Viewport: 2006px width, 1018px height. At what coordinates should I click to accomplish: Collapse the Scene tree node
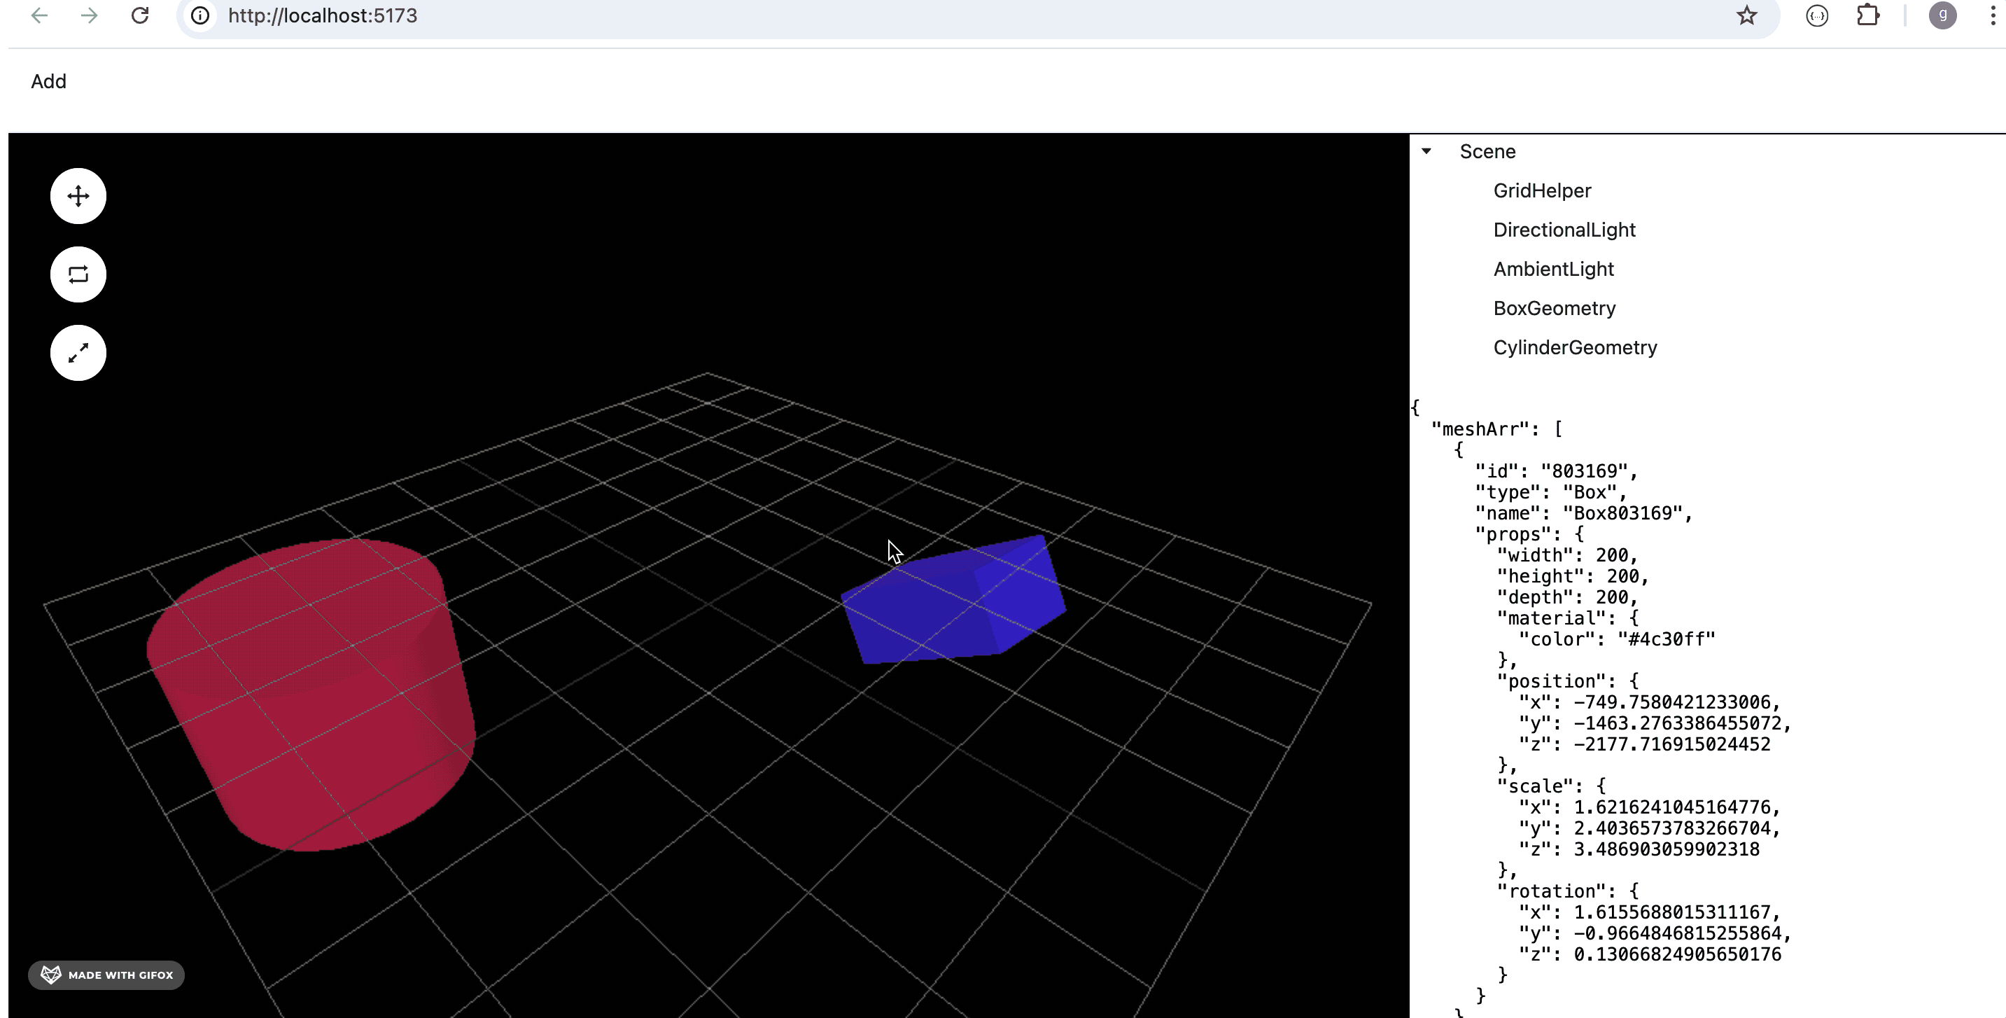click(x=1426, y=151)
